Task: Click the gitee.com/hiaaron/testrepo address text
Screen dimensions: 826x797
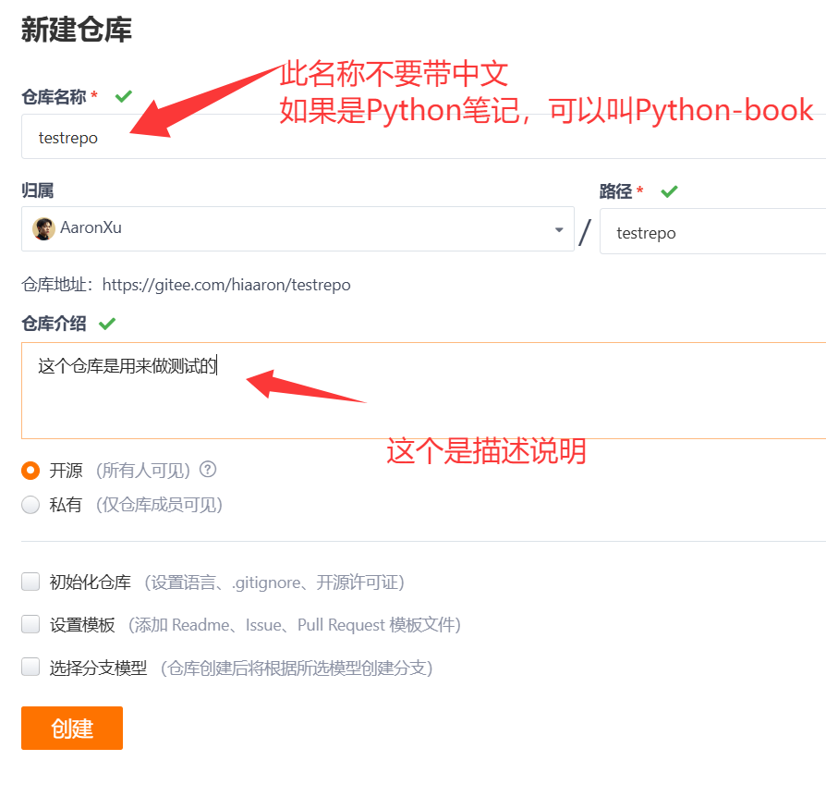Action: click(x=226, y=285)
